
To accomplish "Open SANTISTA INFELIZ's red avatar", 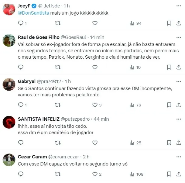I will (9, 122).
